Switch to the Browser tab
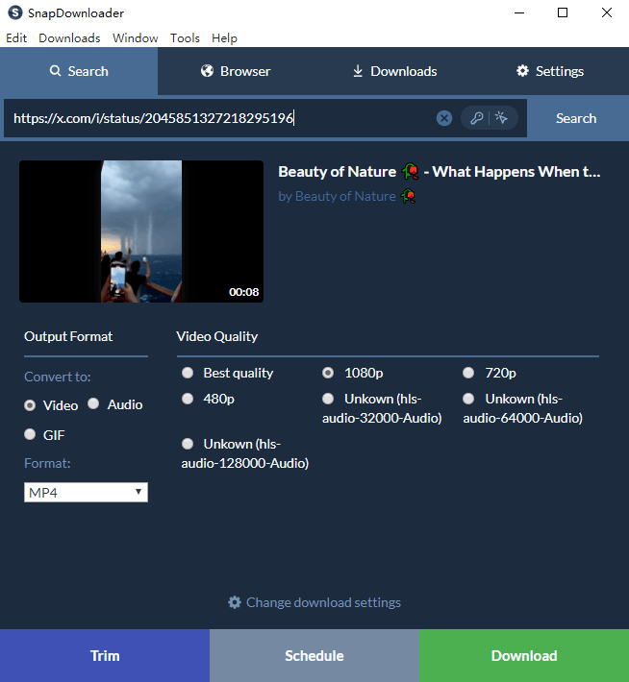Viewport: 629px width, 682px height. pyautogui.click(x=236, y=71)
